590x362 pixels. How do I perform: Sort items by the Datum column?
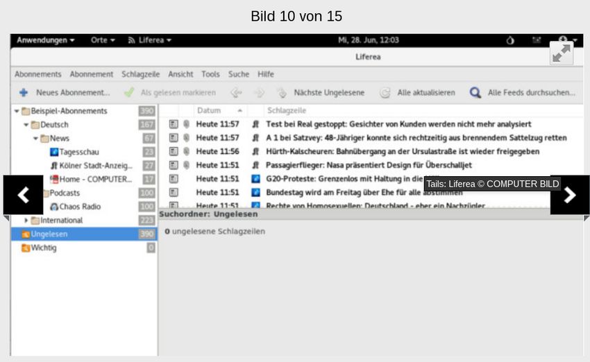tap(220, 110)
